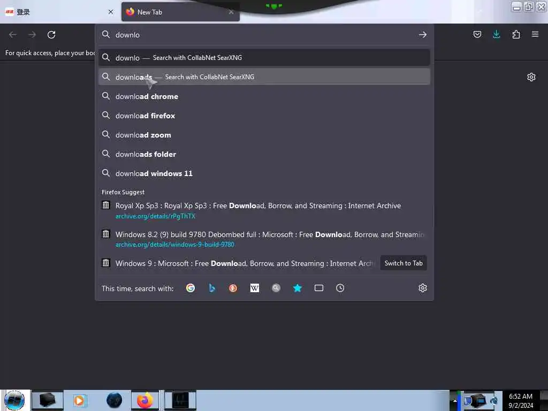Search history with the clock icon

tap(340, 288)
